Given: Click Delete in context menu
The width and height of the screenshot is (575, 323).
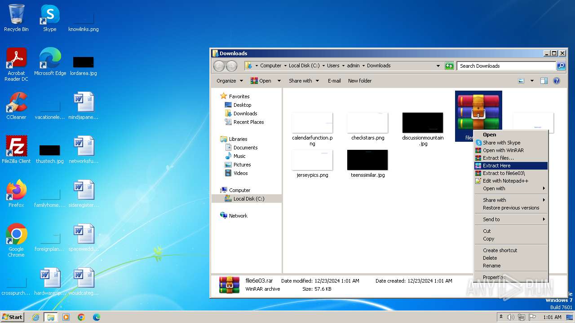Looking at the screenshot, I should [x=511, y=258].
